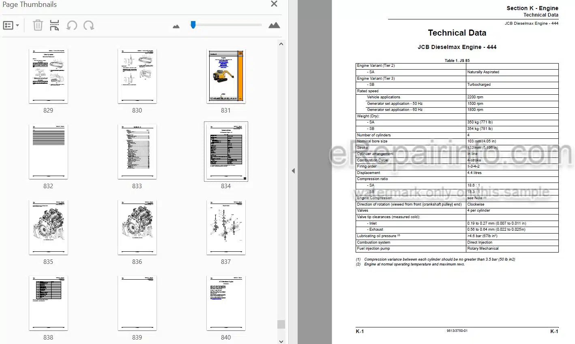Click the 'Firing order' row label
Screen dimensions: 575x344
click(x=367, y=166)
